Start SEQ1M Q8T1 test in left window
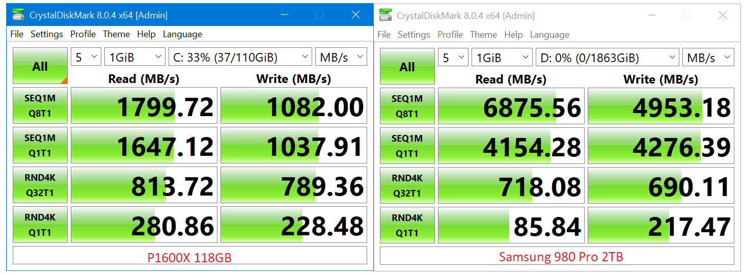Viewport: 744px width, 275px height. pos(40,105)
